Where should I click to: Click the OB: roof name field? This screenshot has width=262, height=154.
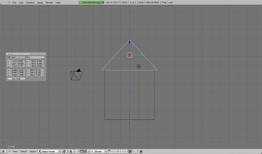pyautogui.click(x=16, y=58)
